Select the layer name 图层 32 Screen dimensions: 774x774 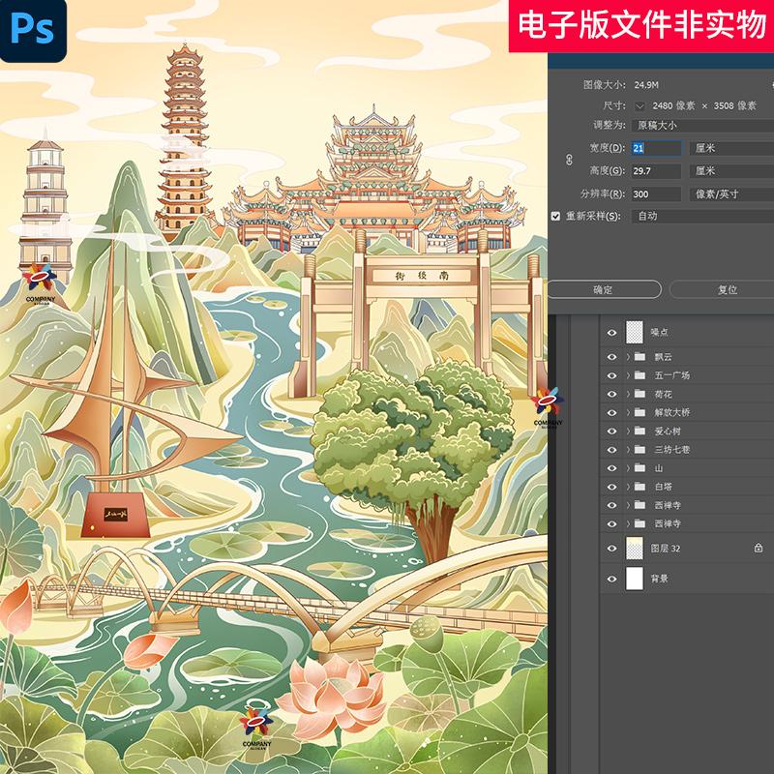click(666, 549)
